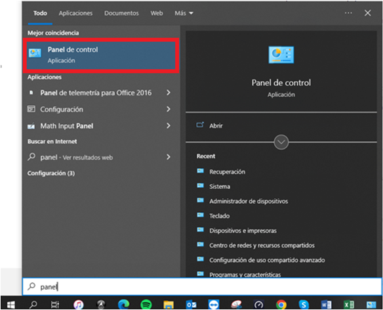Switch to the Aplicaciones tab
Image resolution: width=383 pixels, height=310 pixels.
tap(75, 13)
